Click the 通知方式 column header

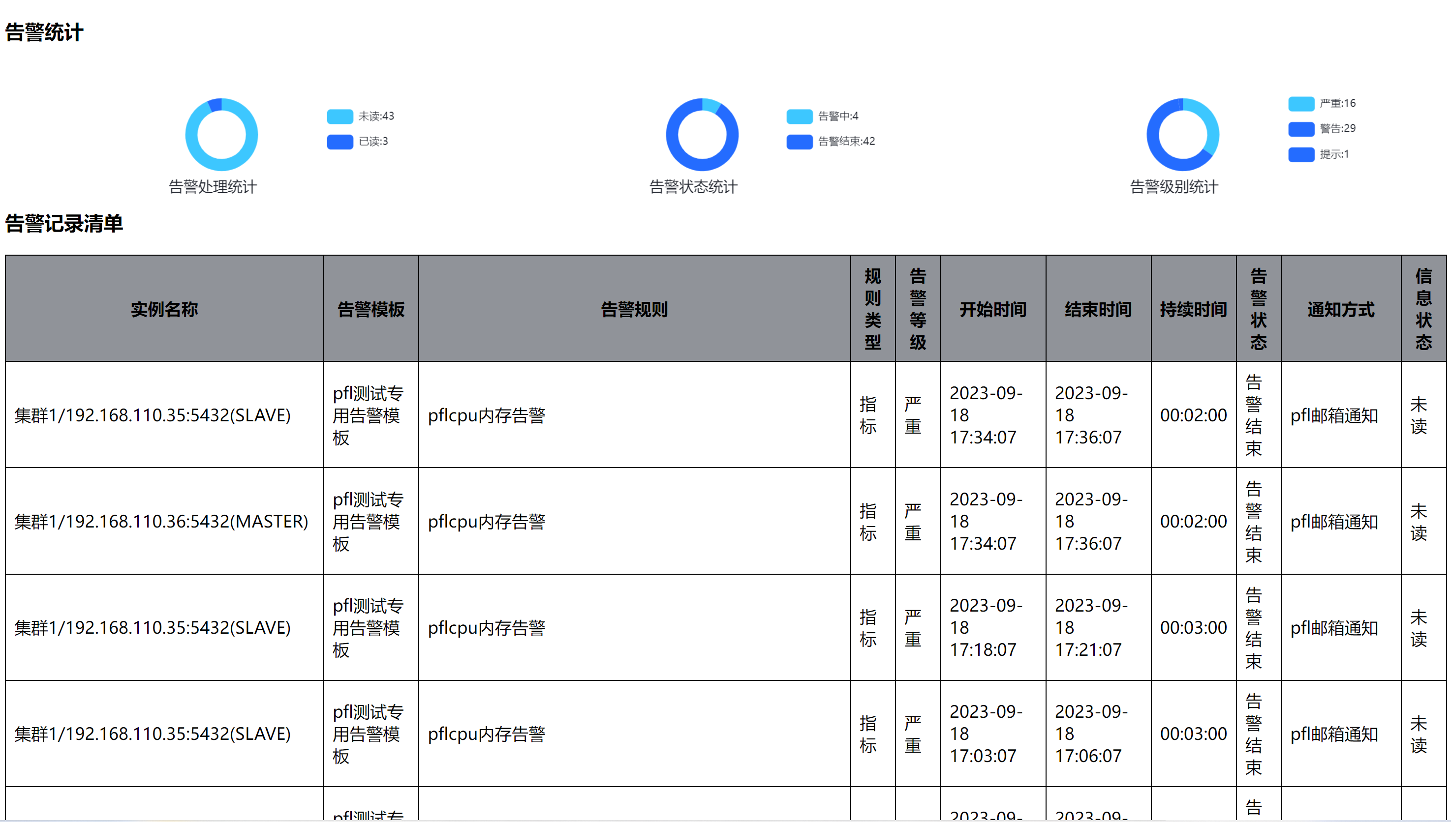click(x=1340, y=309)
